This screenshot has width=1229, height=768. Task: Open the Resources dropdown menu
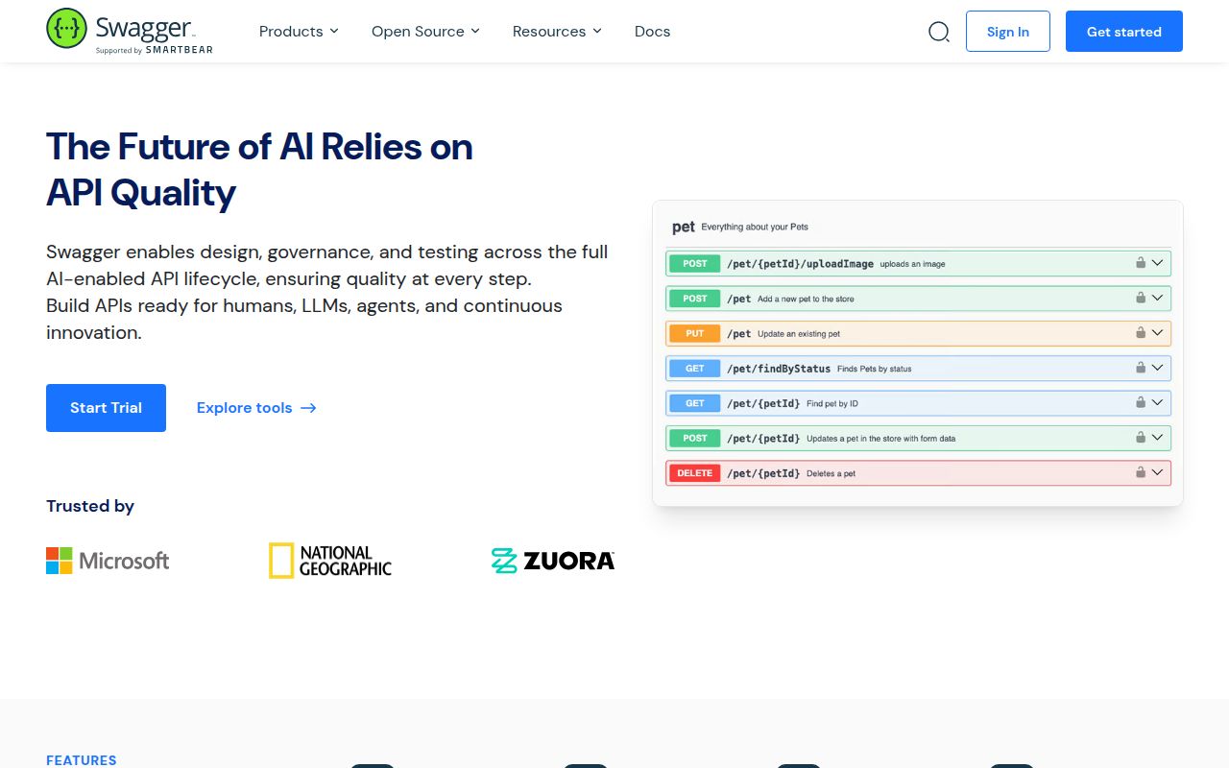(x=557, y=32)
